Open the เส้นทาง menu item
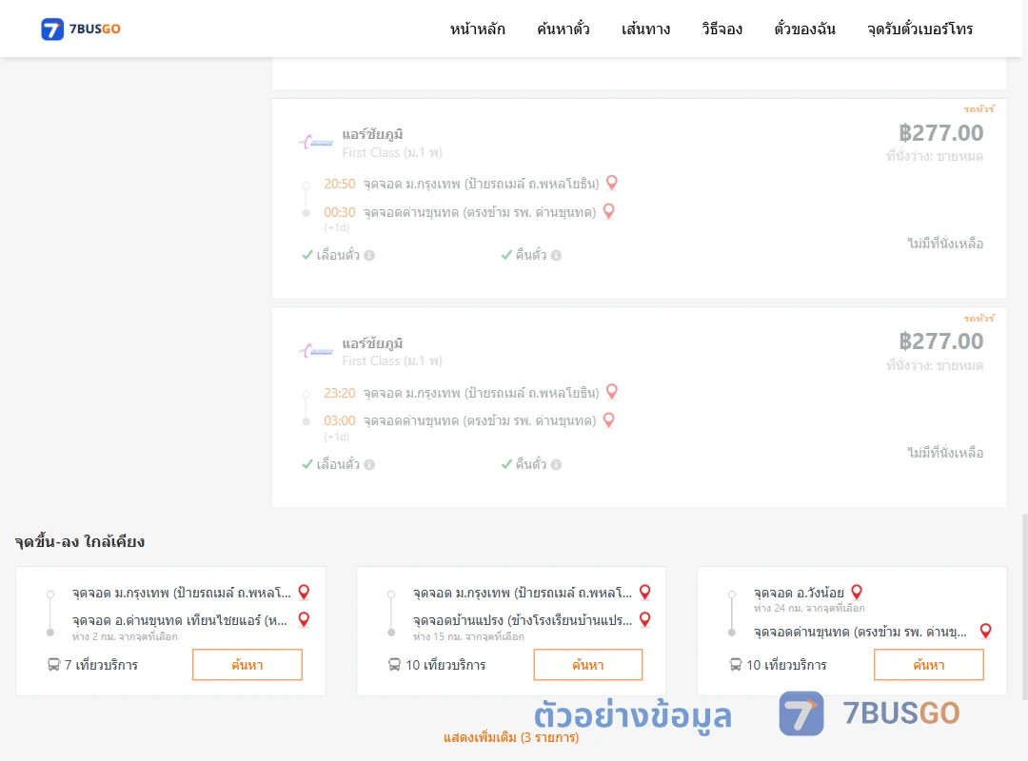 [x=645, y=29]
